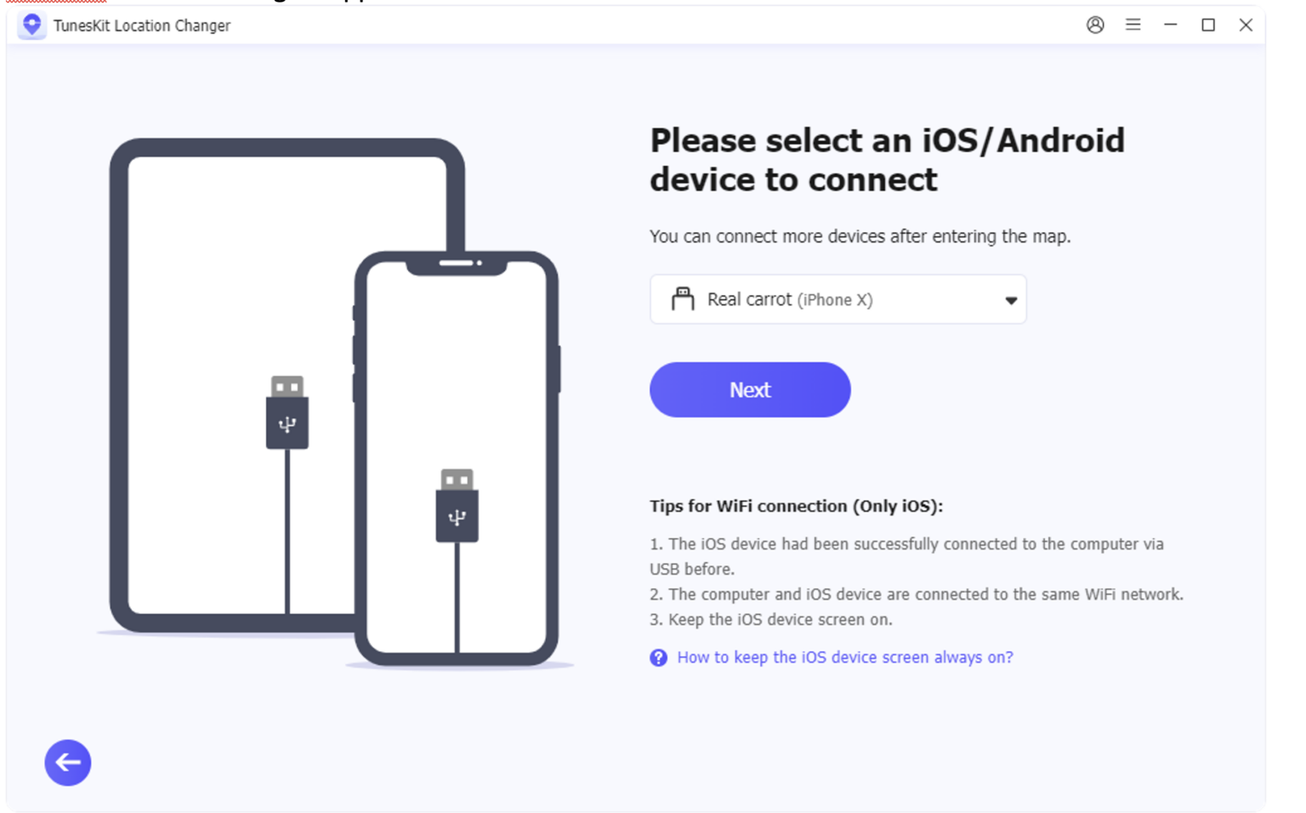This screenshot has height=813, width=1306.
Task: Open the user account profile icon
Action: click(1095, 25)
